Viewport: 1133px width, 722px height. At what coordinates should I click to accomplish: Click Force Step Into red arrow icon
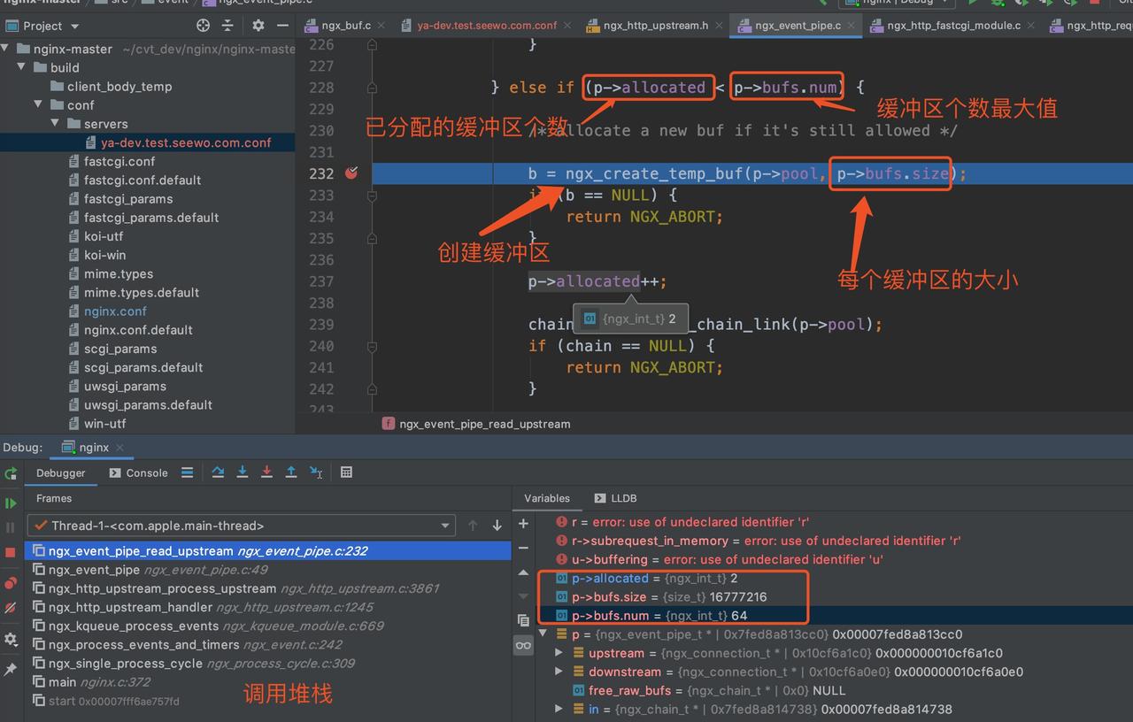point(266,472)
